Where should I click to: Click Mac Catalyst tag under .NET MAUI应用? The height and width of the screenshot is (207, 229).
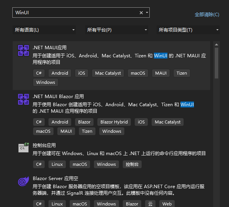108,73
